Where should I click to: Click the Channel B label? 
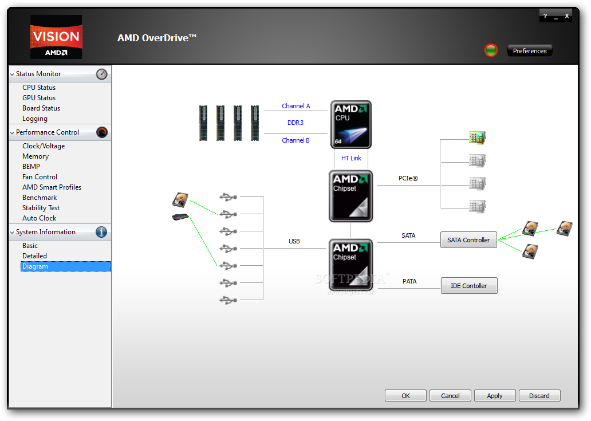click(x=295, y=140)
